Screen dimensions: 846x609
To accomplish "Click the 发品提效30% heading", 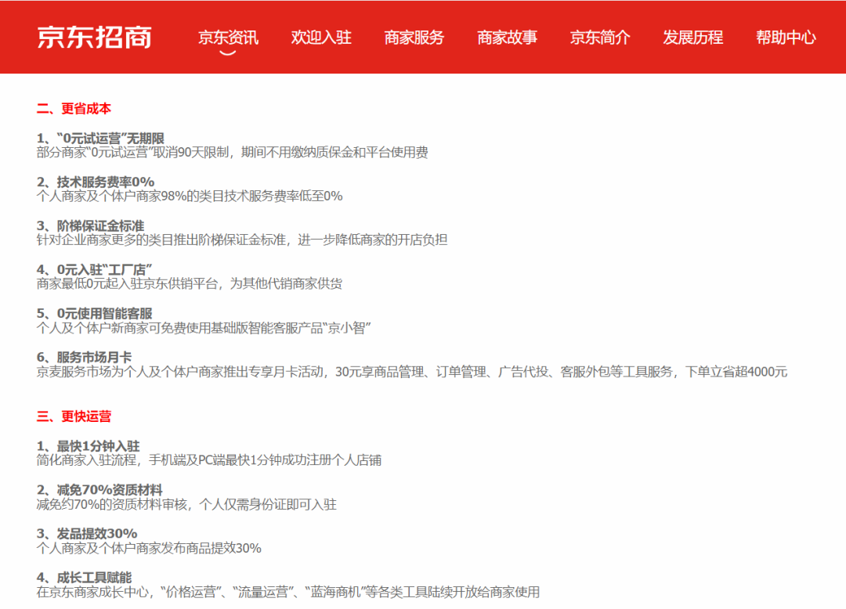I will coord(87,534).
